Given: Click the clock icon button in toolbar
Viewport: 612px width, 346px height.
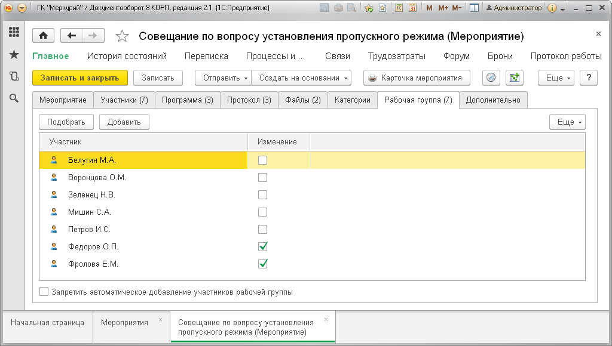Looking at the screenshot, I should (x=491, y=78).
